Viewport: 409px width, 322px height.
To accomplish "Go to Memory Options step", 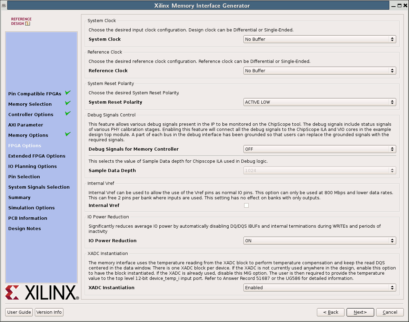I will pyautogui.click(x=28, y=135).
